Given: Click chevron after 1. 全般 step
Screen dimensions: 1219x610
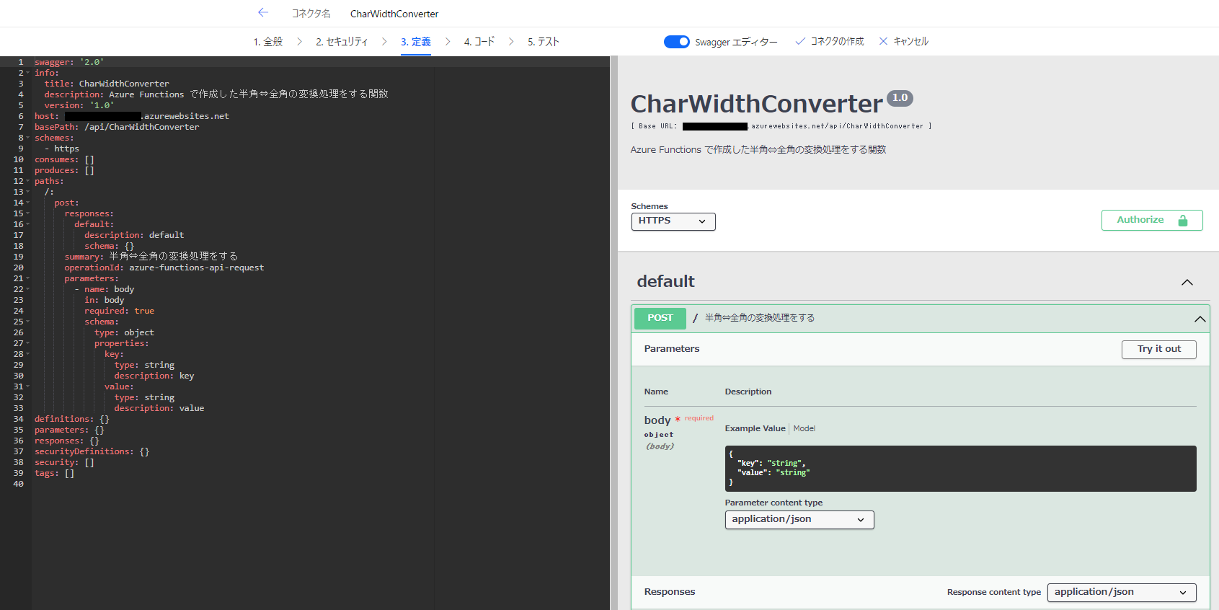Looking at the screenshot, I should click(x=299, y=42).
